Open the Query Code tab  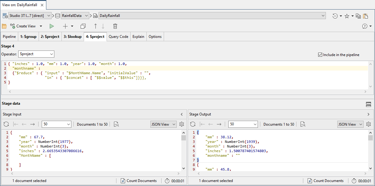[118, 36]
